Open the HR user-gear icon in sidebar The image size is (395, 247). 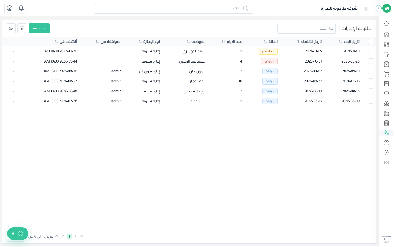coord(386,133)
